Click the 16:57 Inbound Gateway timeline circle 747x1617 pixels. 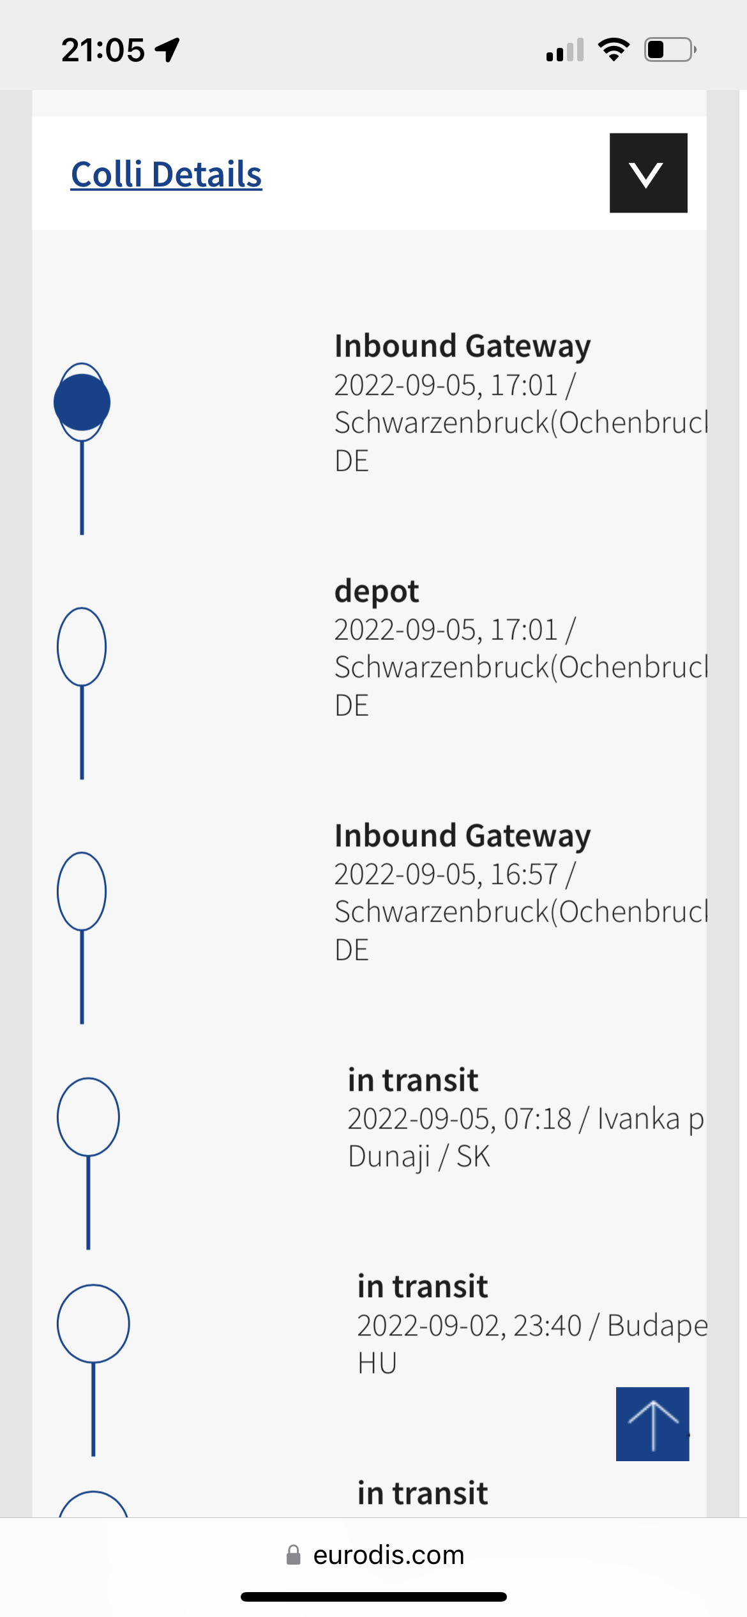pos(82,892)
